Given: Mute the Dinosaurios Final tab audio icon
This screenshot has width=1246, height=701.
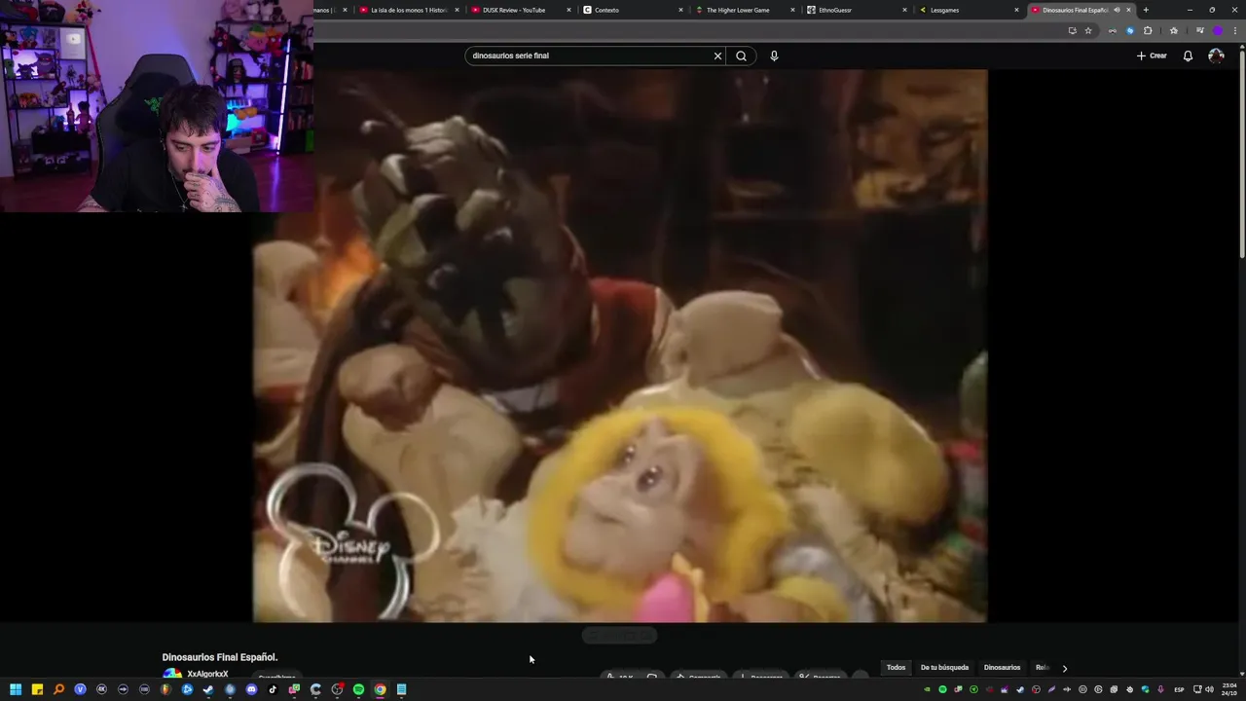Looking at the screenshot, I should coord(1117,10).
